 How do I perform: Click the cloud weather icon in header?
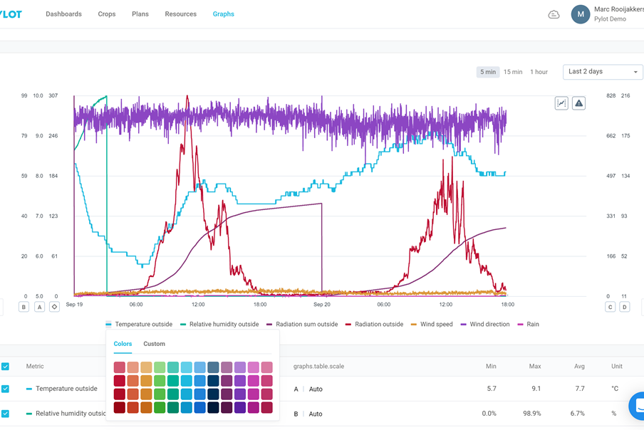[554, 14]
